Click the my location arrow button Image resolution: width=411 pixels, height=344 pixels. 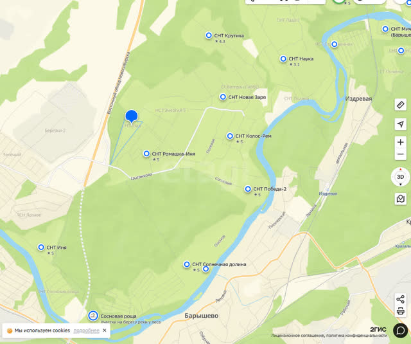pyautogui.click(x=401, y=124)
